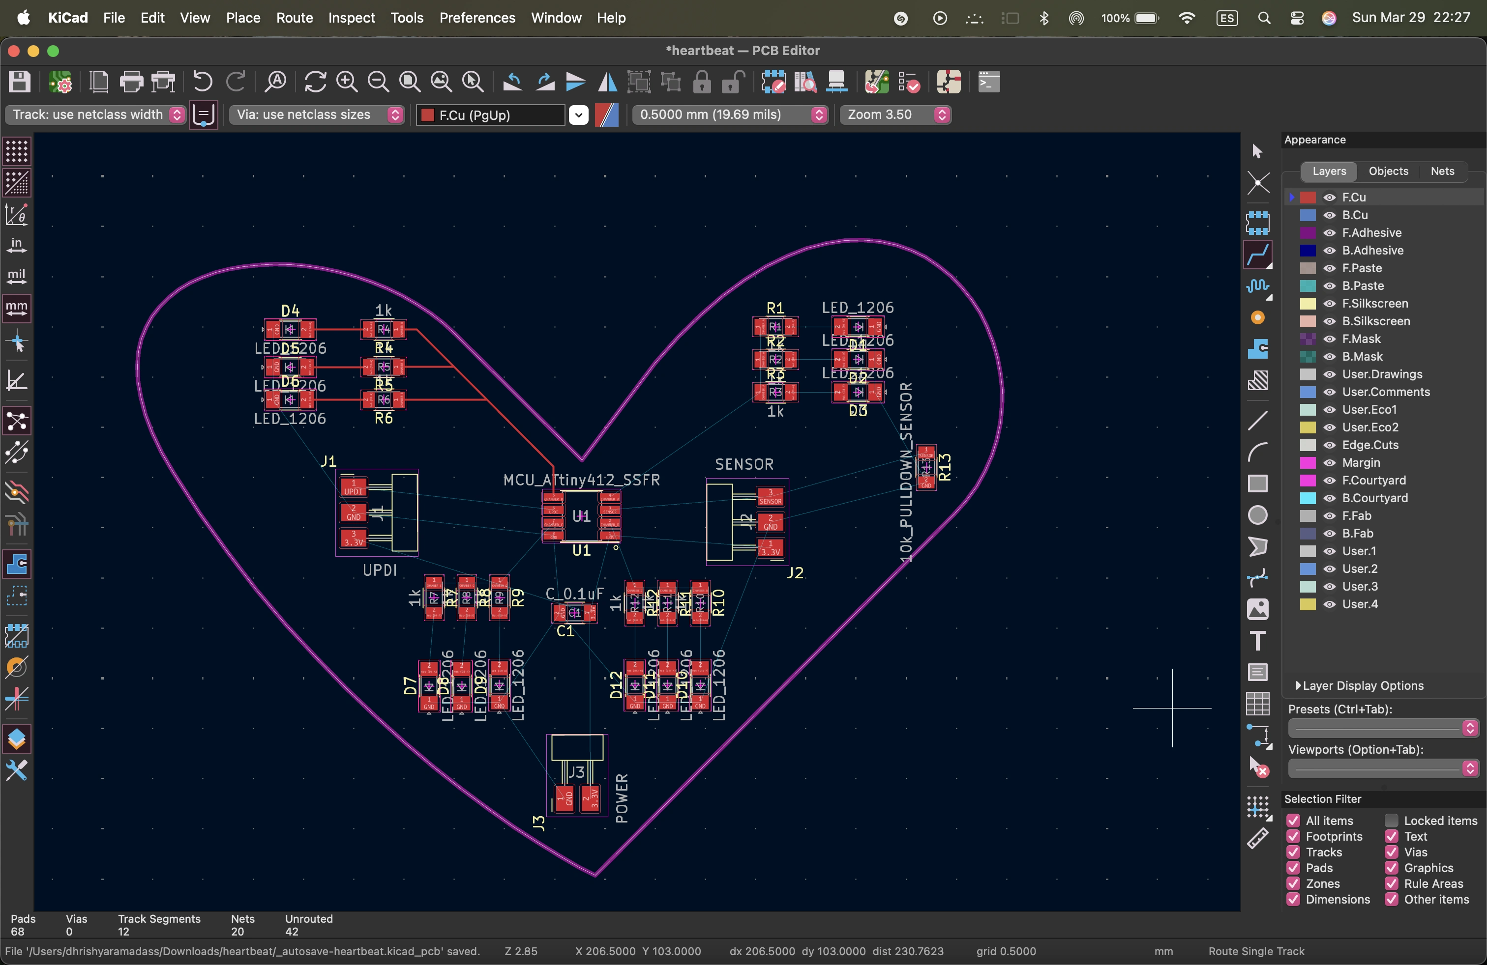This screenshot has height=965, width=1487.
Task: Click the Undo arrow icon
Action: point(203,82)
